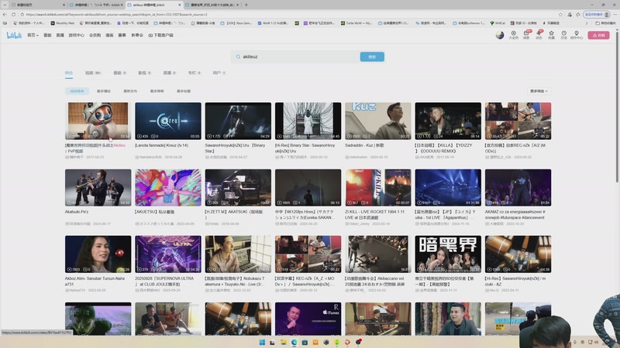Select the 综合 results tab
620x348 pixels.
[69, 73]
